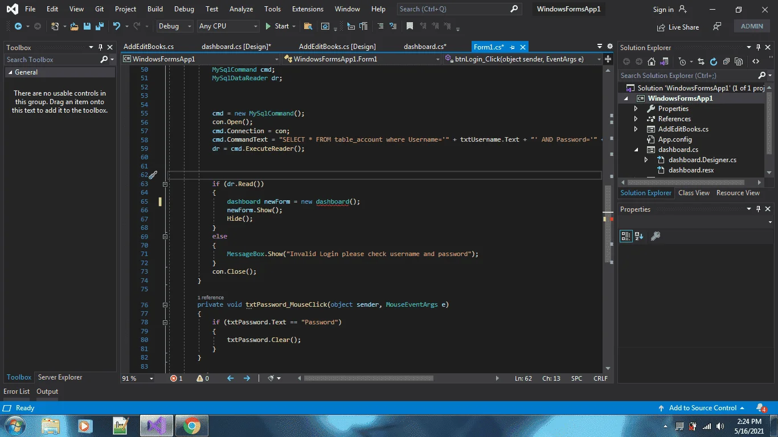778x437 pixels.
Task: Click the error count indicator
Action: 177,378
